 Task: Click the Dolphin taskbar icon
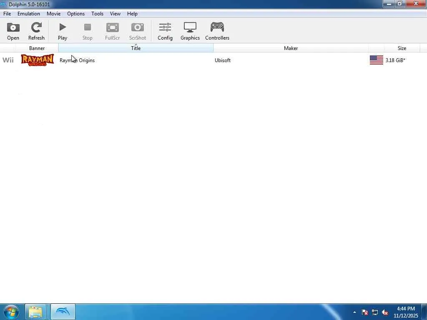point(63,312)
